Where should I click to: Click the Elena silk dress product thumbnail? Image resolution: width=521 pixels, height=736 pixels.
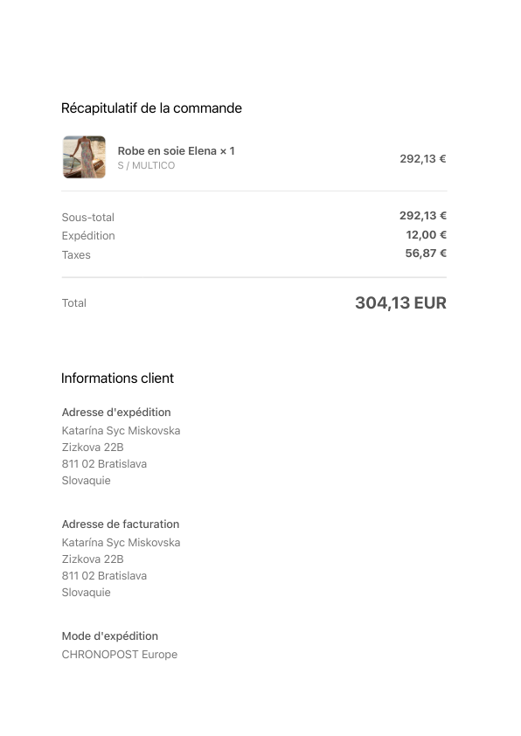84,157
